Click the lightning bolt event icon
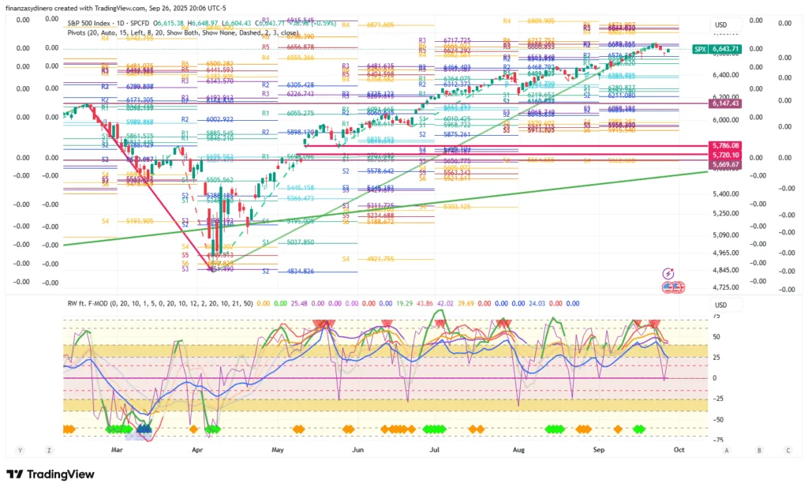This screenshot has width=808, height=491. click(668, 273)
